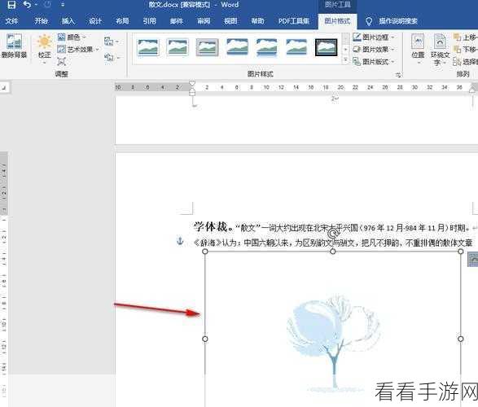Click the Save icon in title bar
This screenshot has height=407, width=478.
pos(11,5)
